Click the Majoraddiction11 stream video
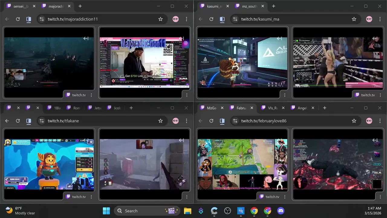 [x=145, y=62]
